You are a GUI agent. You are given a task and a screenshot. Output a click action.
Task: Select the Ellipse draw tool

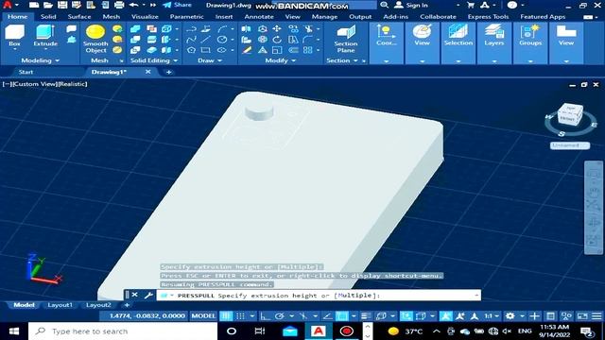(x=222, y=50)
